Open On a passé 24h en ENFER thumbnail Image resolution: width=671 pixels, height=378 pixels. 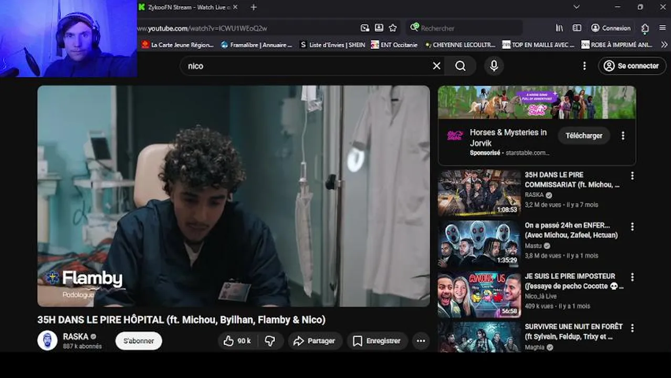tap(479, 243)
